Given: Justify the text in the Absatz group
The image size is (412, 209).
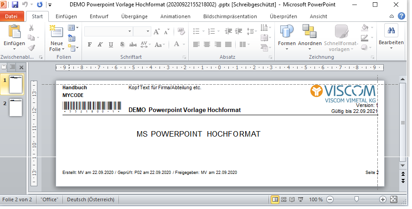Looking at the screenshot, I should pos(228,44).
